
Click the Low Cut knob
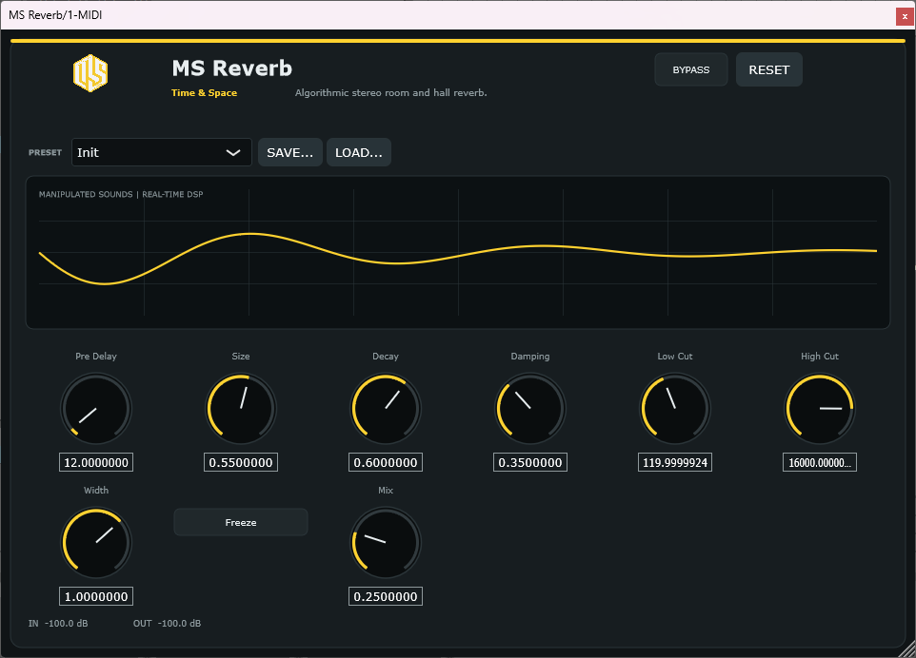pos(675,408)
